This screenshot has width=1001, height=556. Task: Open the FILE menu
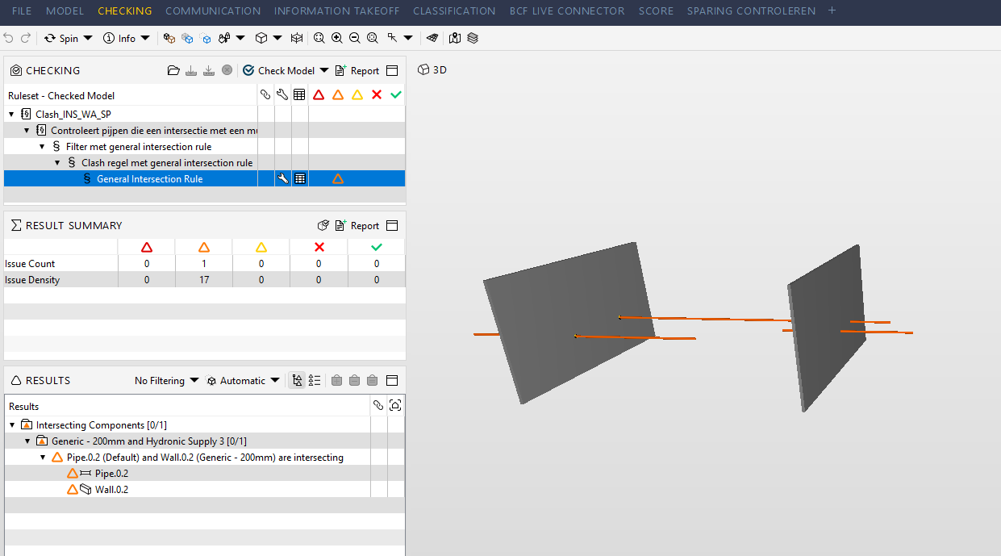pyautogui.click(x=22, y=11)
